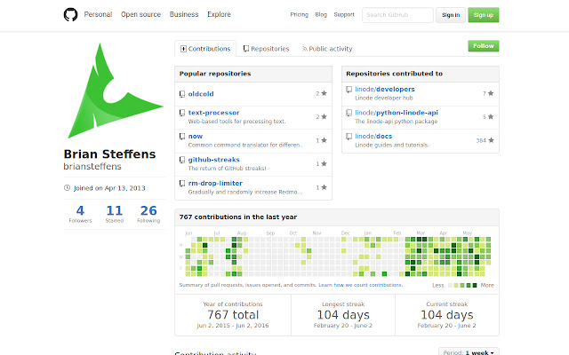
Task: View the 4 Followers count
Action: pyautogui.click(x=80, y=214)
